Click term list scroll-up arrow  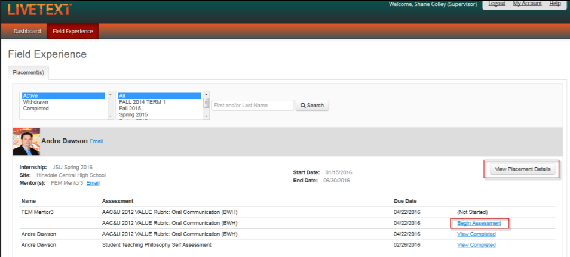click(x=206, y=94)
